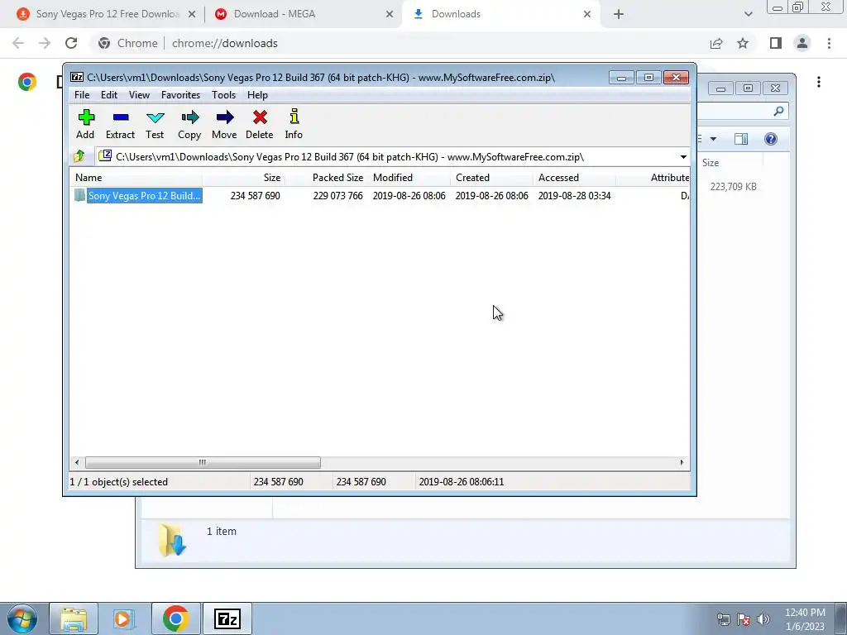
Task: Sort by the Created column header
Action: click(x=491, y=178)
